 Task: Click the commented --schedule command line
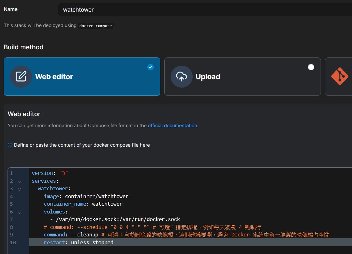(126, 227)
